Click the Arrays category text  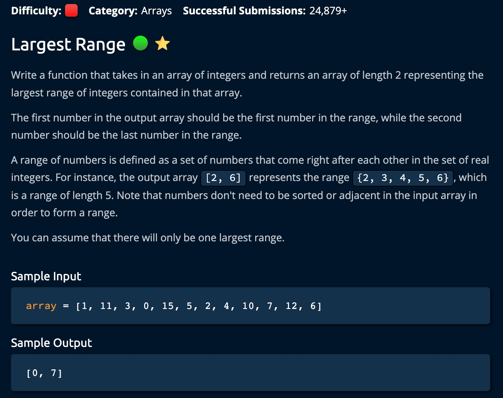(x=156, y=11)
